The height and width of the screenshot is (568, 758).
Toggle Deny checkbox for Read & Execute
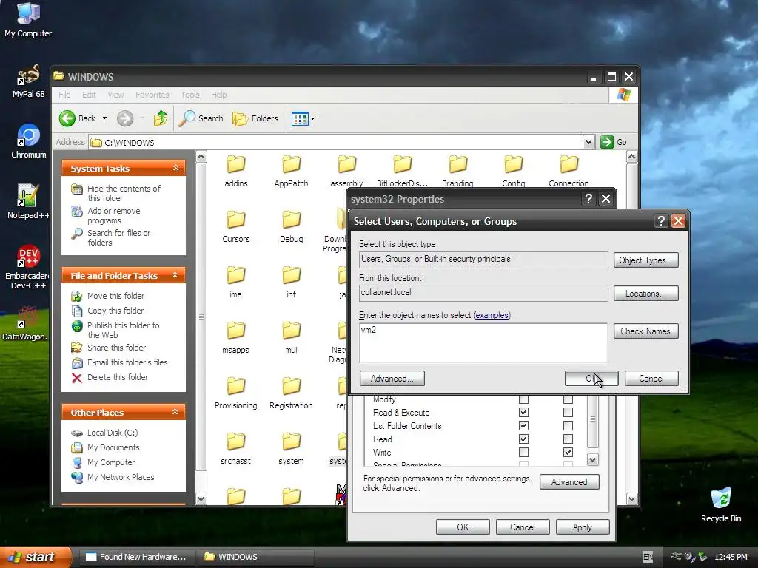[x=568, y=413]
